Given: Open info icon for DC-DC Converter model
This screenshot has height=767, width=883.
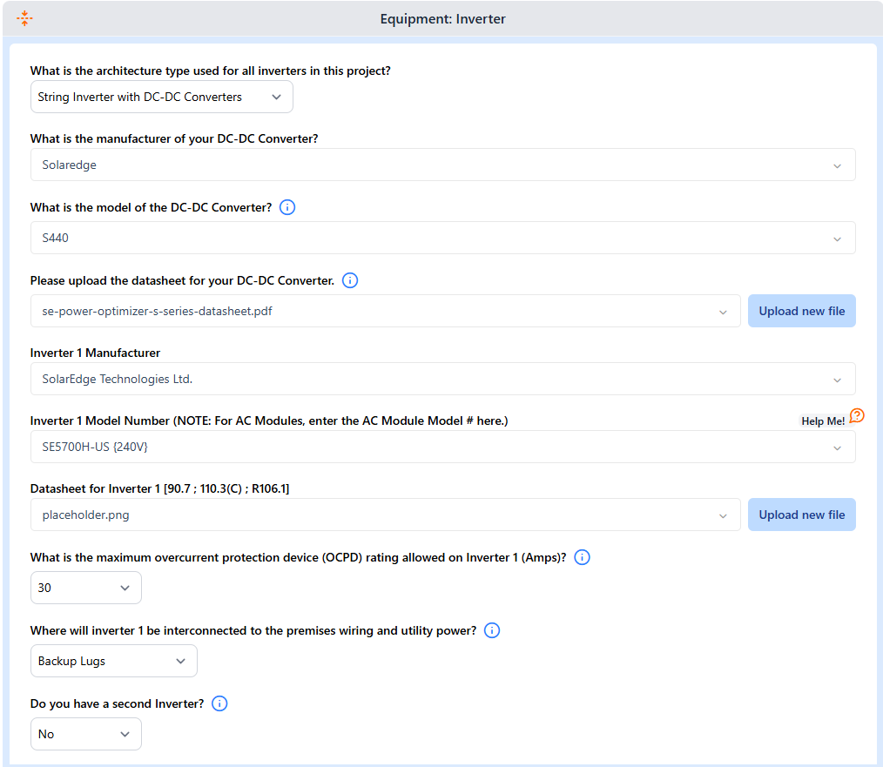Looking at the screenshot, I should tap(287, 207).
